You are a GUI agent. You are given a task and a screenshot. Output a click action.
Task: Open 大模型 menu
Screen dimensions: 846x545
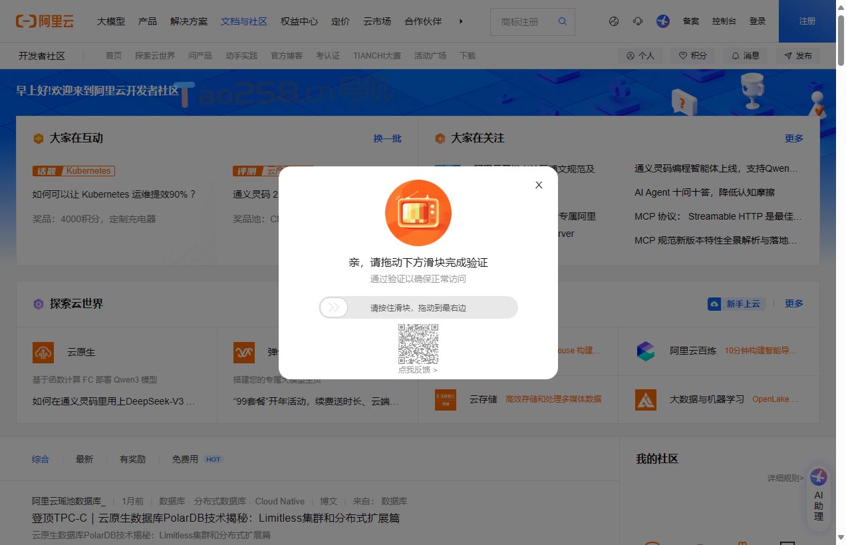point(111,21)
